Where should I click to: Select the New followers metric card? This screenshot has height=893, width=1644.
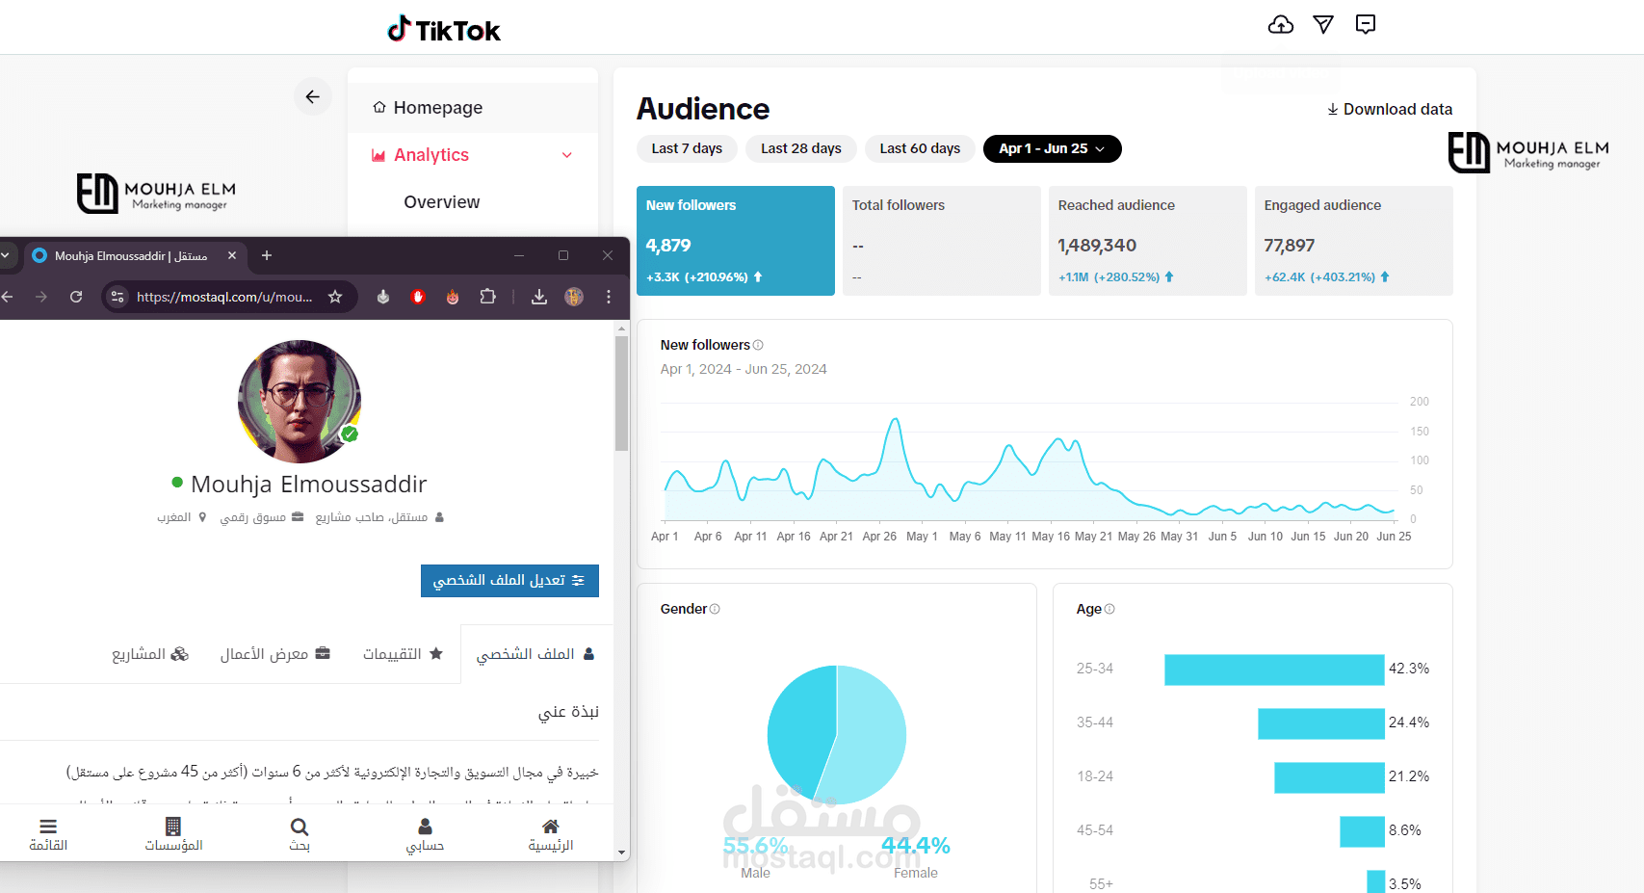pos(736,241)
